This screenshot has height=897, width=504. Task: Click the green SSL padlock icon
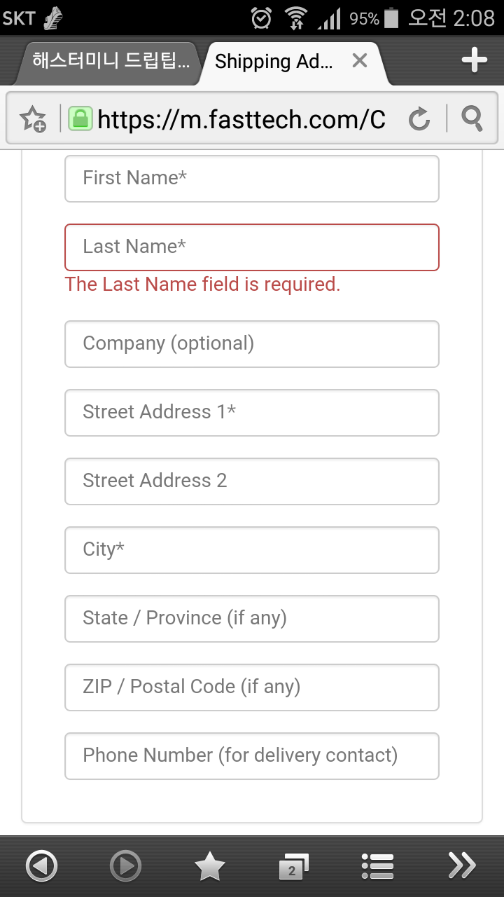tap(80, 119)
